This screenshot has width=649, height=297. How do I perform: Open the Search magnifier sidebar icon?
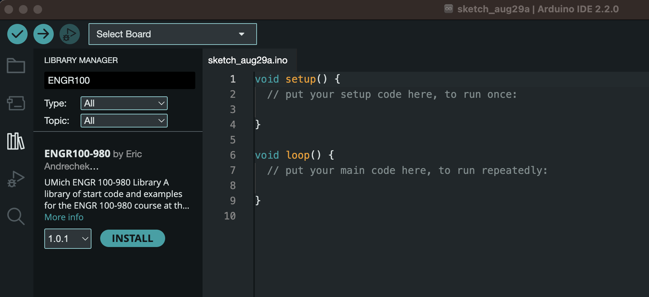(16, 216)
